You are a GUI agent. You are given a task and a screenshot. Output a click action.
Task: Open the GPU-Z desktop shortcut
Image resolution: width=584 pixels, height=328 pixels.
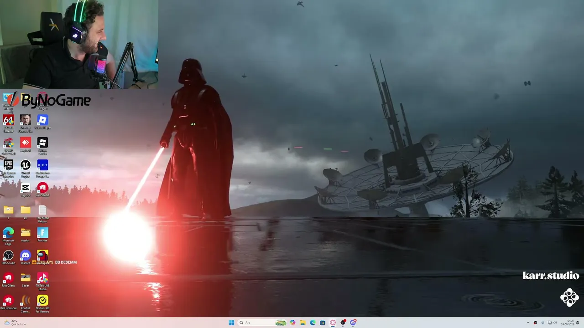(x=8, y=146)
